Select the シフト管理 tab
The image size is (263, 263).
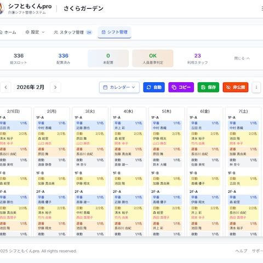[x=115, y=32]
